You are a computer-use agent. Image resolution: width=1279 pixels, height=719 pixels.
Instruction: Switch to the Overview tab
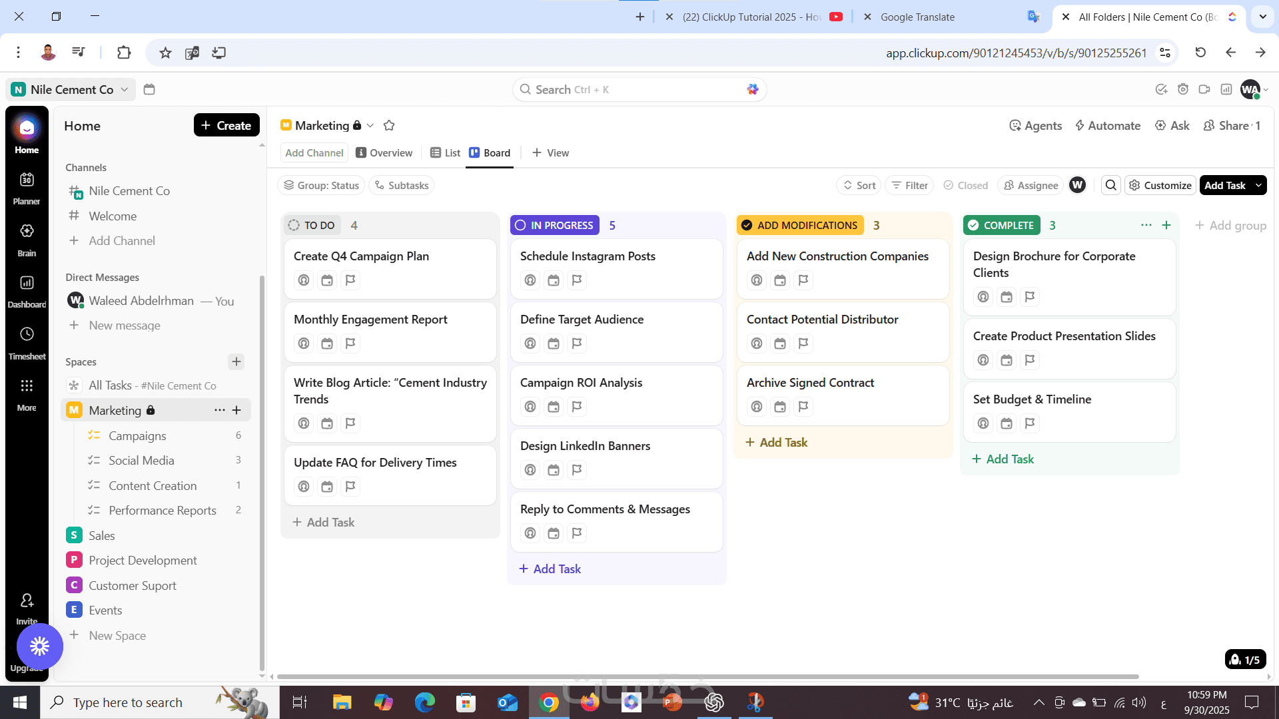[x=384, y=153]
